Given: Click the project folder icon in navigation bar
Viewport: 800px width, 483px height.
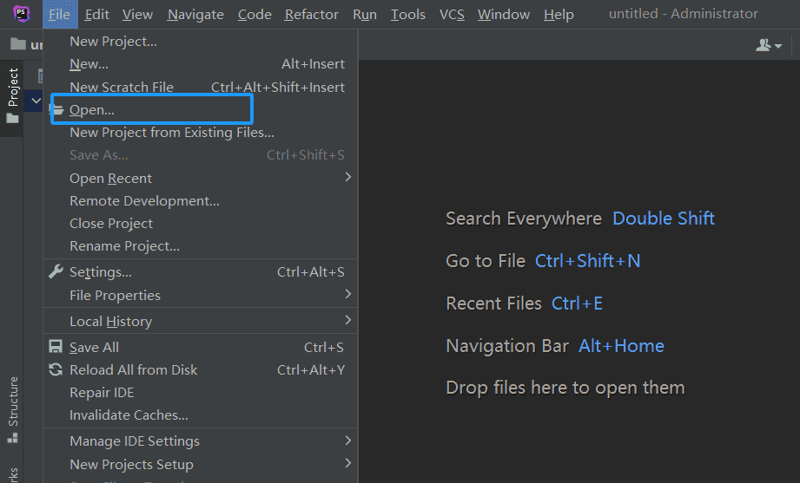Looking at the screenshot, I should pyautogui.click(x=17, y=45).
